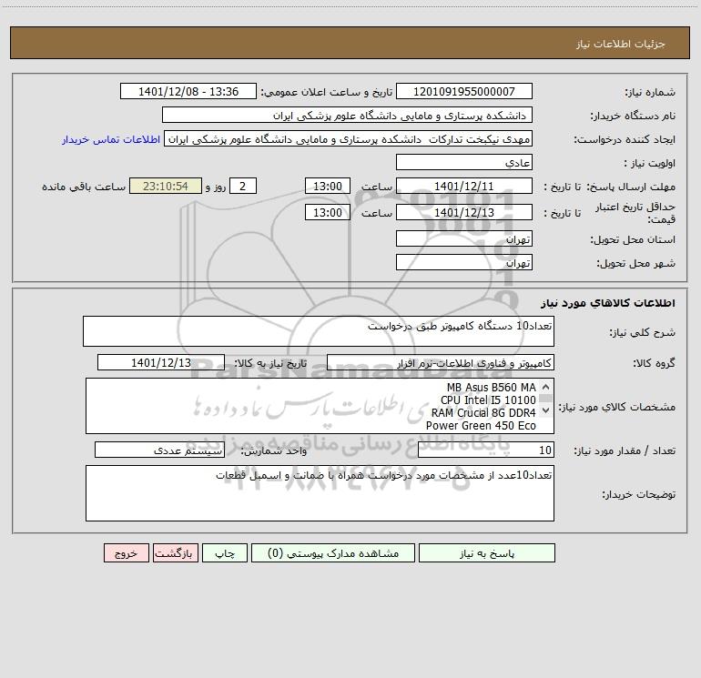Screen dimensions: 701x678
Task: Click price validity date 1401/12/13 field
Action: pos(464,212)
